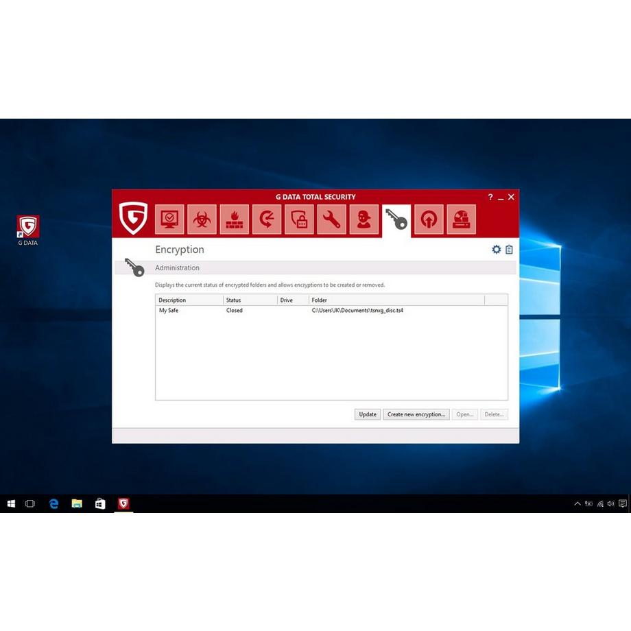Viewport: 631px width, 631px height.
Task: Open the Password manager padlock icon
Action: [x=299, y=219]
